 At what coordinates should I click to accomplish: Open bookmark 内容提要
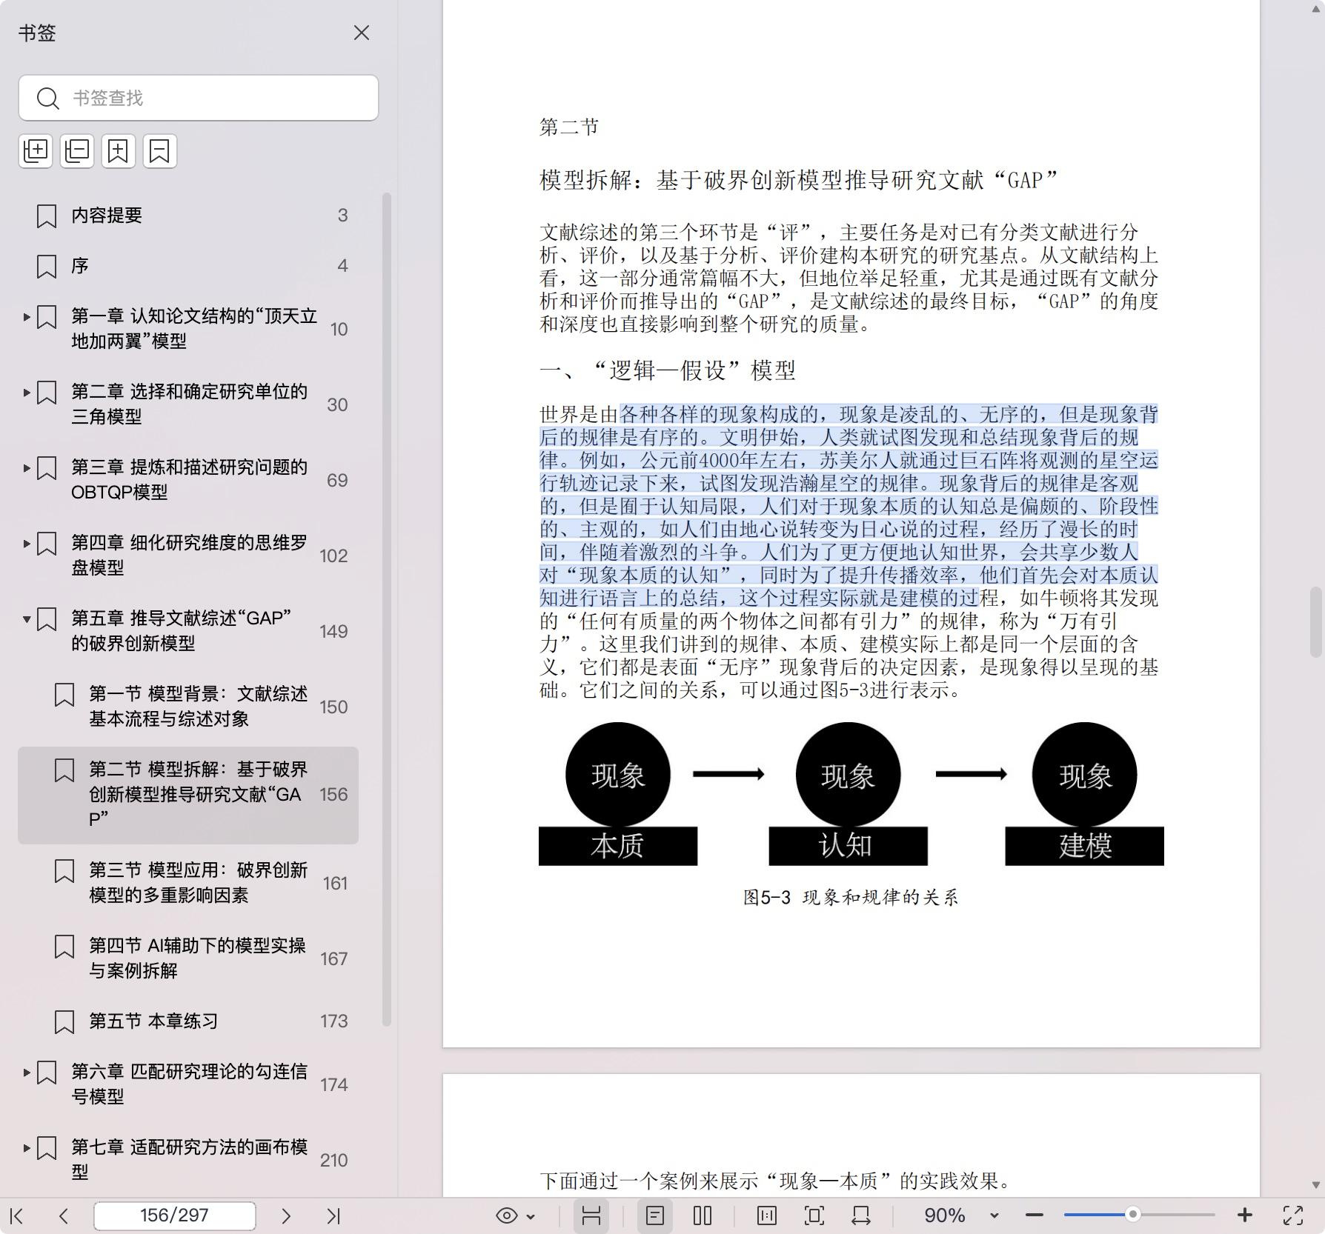pyautogui.click(x=188, y=216)
